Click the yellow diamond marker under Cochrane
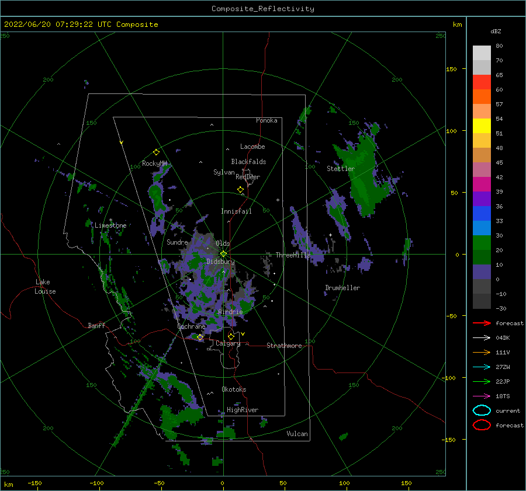The height and width of the screenshot is (491, 526). (200, 337)
